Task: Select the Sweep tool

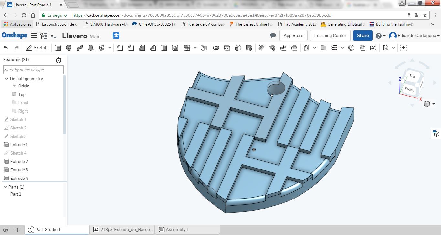Action: (x=80, y=48)
